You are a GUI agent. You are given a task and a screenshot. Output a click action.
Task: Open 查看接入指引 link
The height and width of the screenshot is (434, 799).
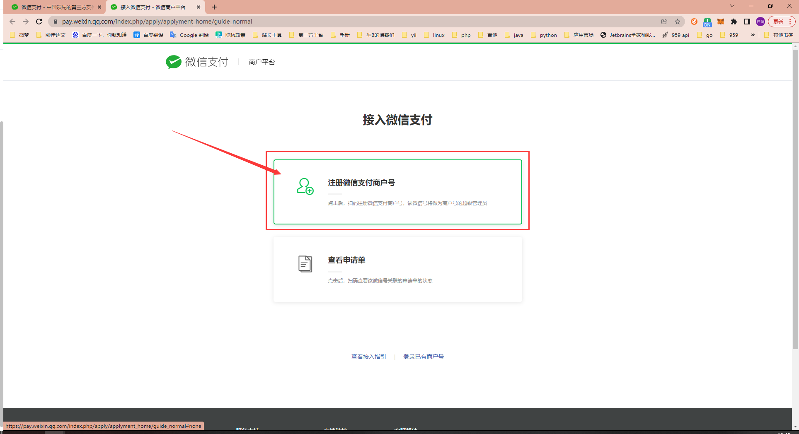[x=368, y=357]
